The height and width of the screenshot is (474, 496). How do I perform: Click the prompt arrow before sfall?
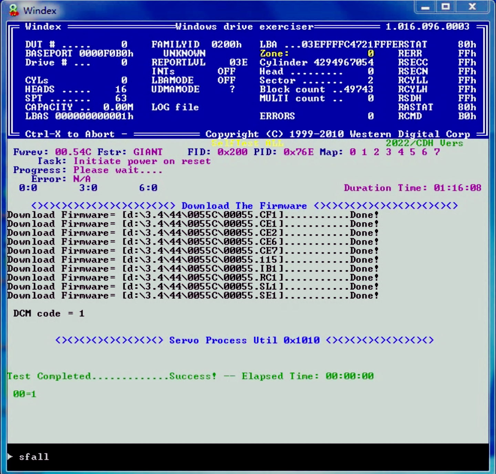point(10,456)
